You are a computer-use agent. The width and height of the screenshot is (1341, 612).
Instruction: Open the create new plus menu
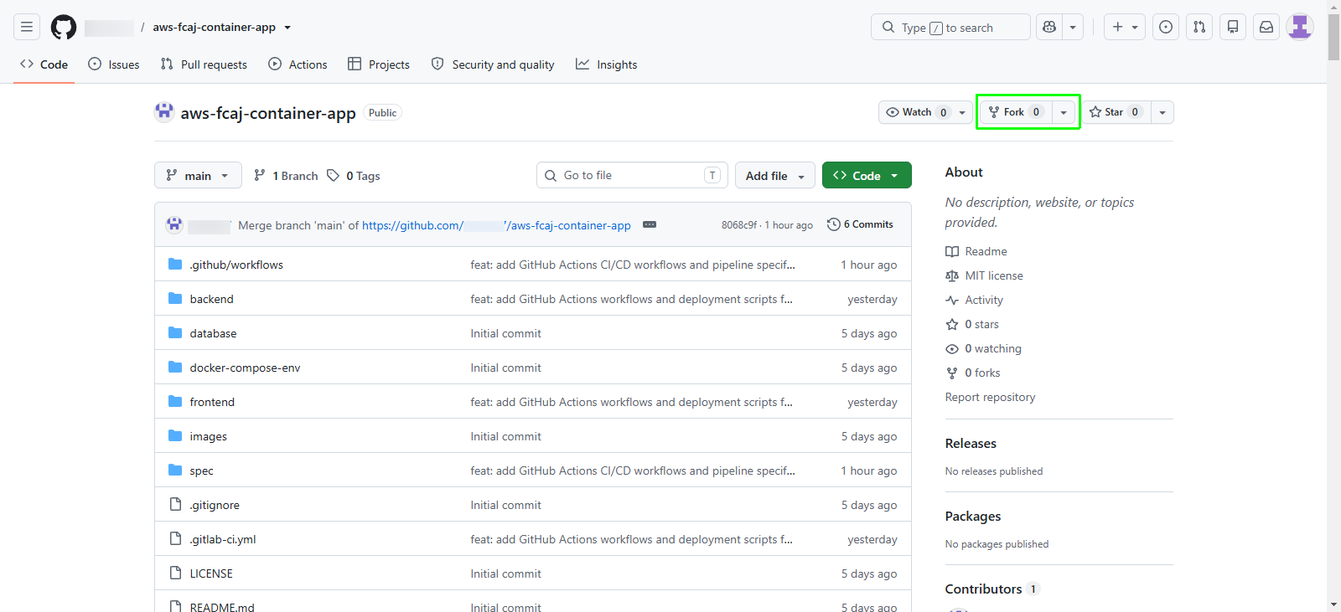(1125, 27)
